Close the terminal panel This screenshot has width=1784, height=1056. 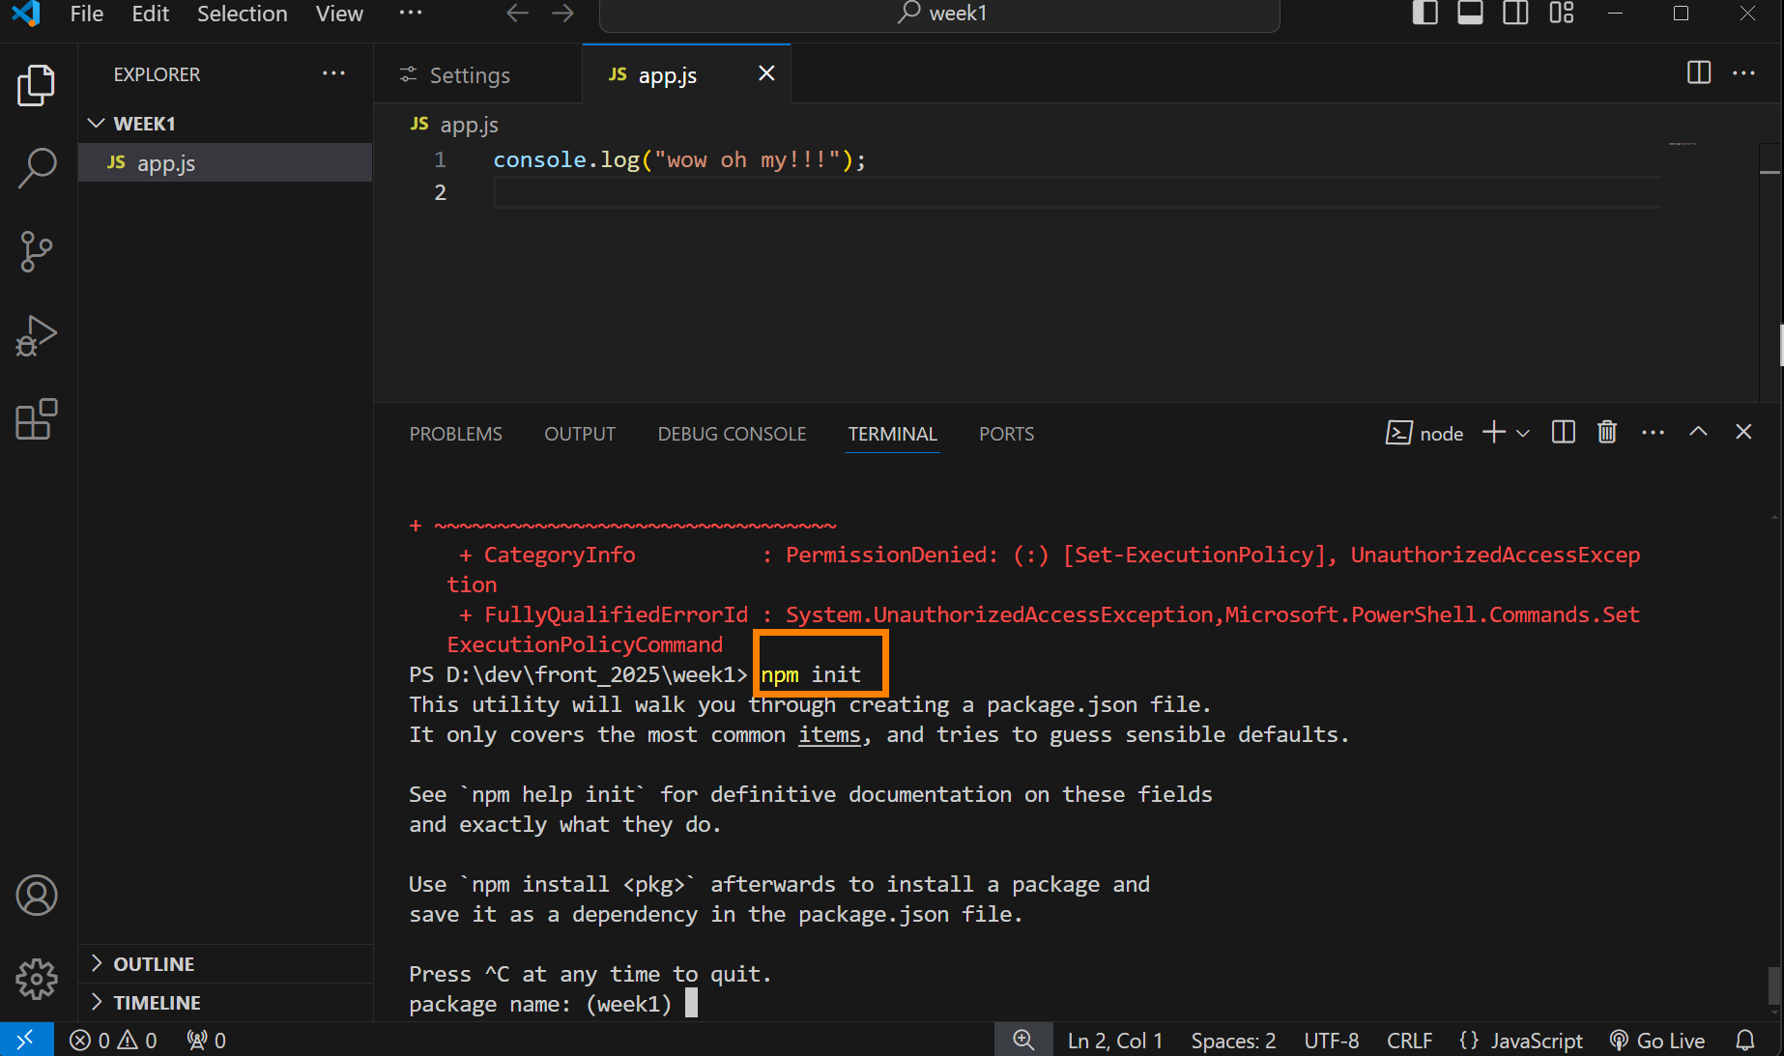1743,433
